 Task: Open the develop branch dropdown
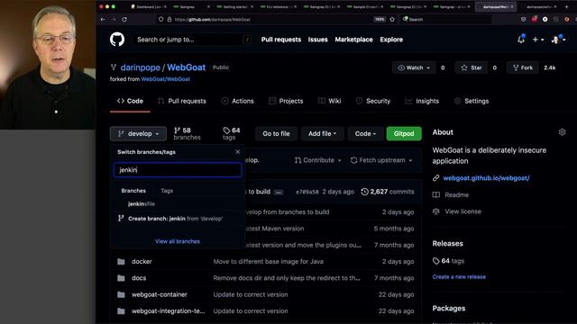pos(138,134)
